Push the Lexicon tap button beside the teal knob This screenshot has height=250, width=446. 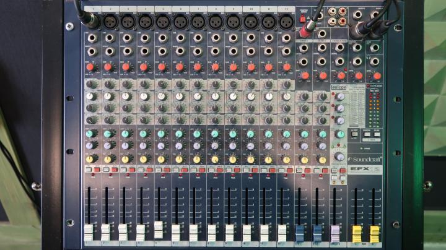tap(354, 134)
